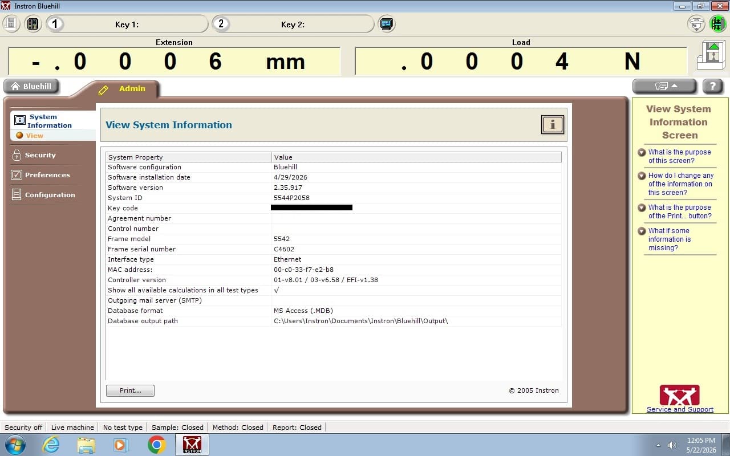Click the No test type status entry
This screenshot has width=730, height=456.
pyautogui.click(x=123, y=427)
